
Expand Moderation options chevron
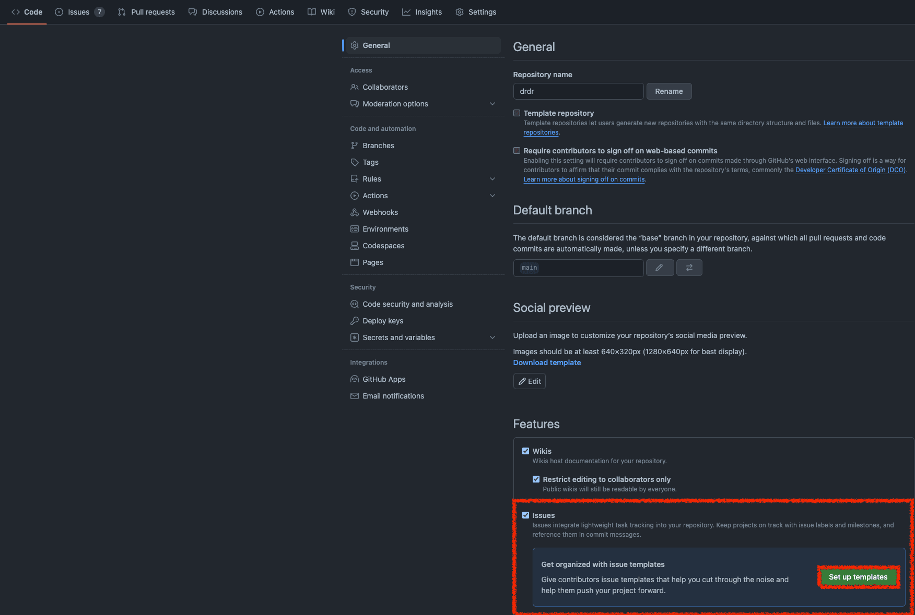492,104
